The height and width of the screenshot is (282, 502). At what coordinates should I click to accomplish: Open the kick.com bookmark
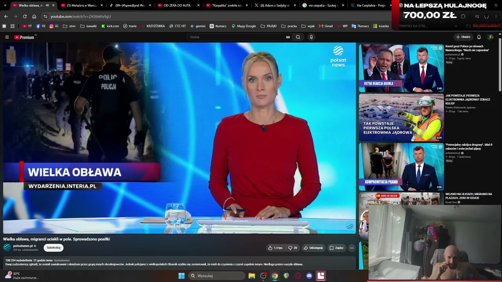tap(110, 26)
